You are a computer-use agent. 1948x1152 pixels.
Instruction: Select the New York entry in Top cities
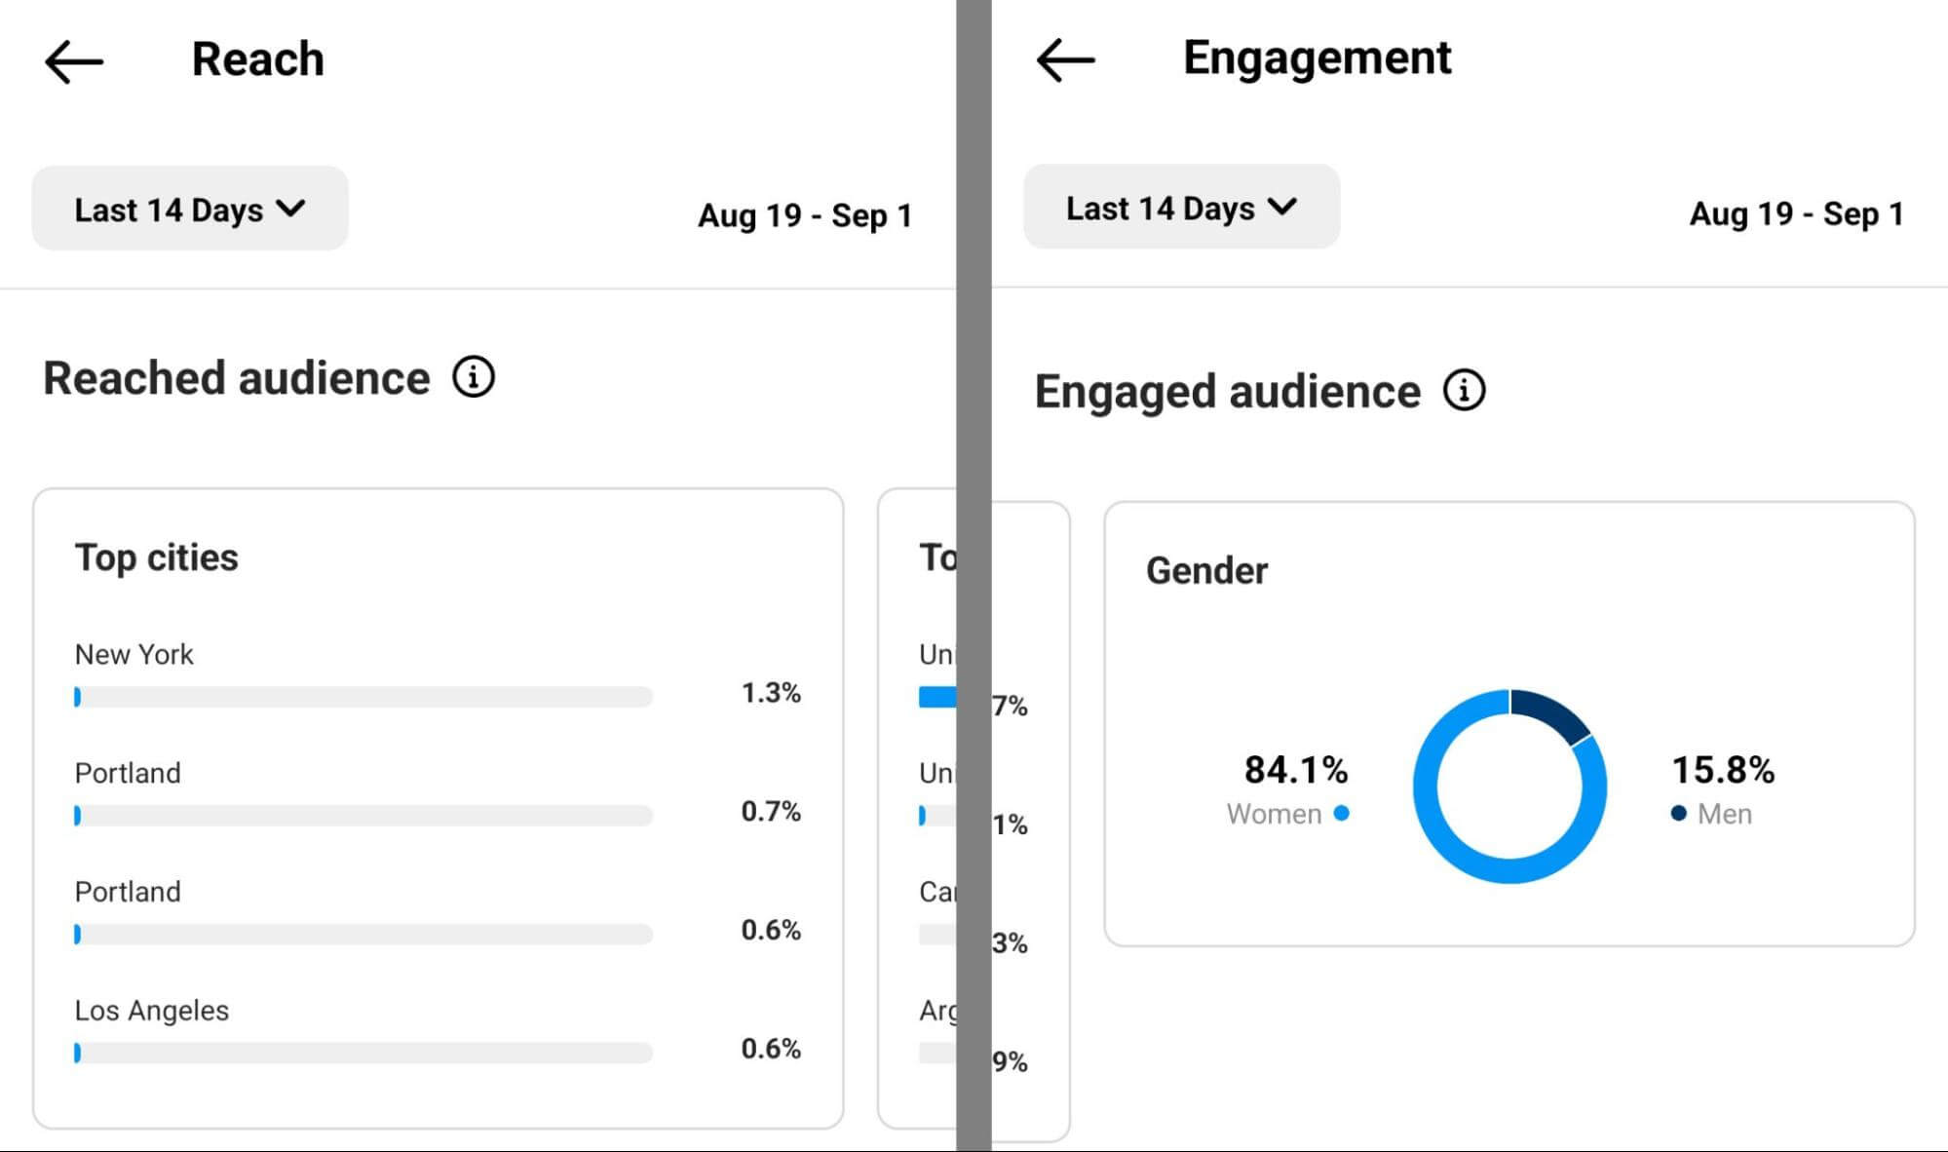click(x=134, y=654)
